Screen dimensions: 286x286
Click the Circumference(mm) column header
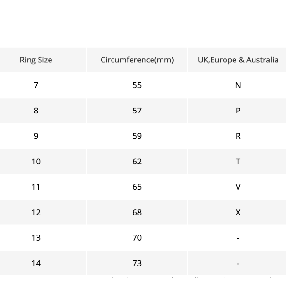[137, 60]
